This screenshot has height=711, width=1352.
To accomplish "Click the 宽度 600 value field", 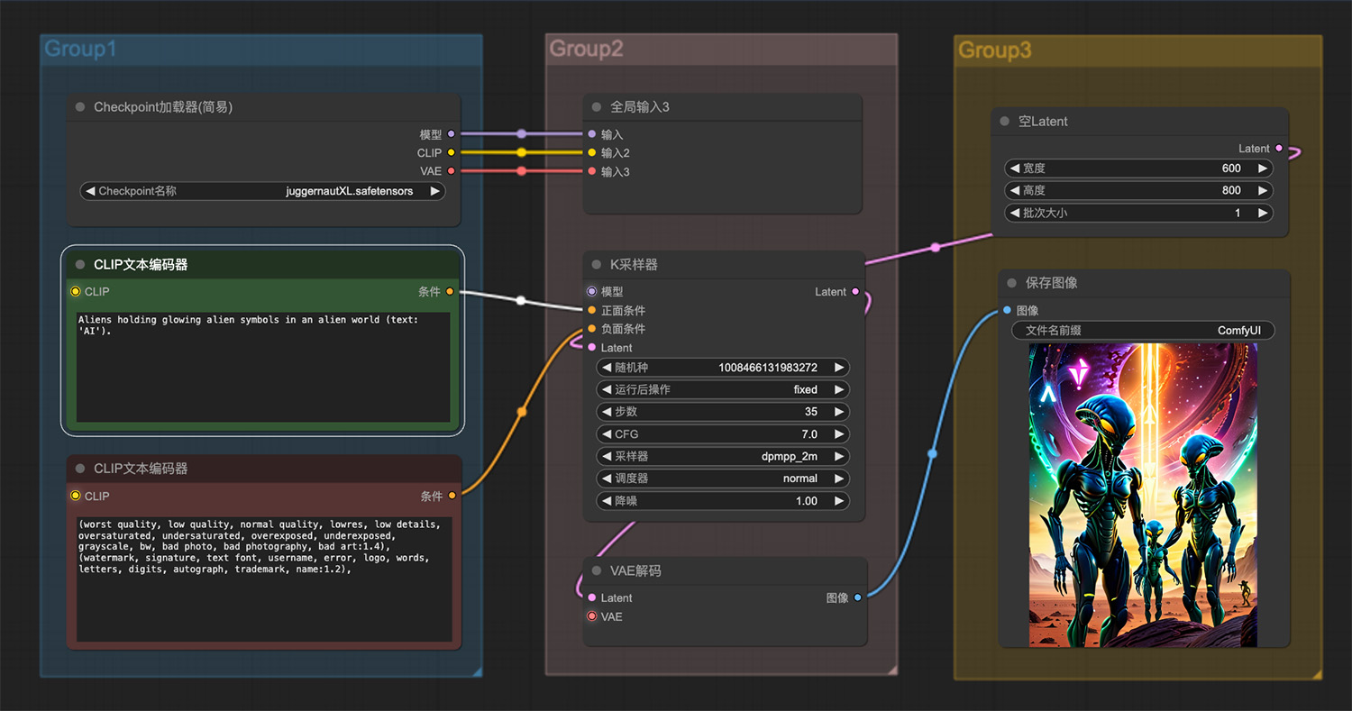I will (x=1138, y=169).
